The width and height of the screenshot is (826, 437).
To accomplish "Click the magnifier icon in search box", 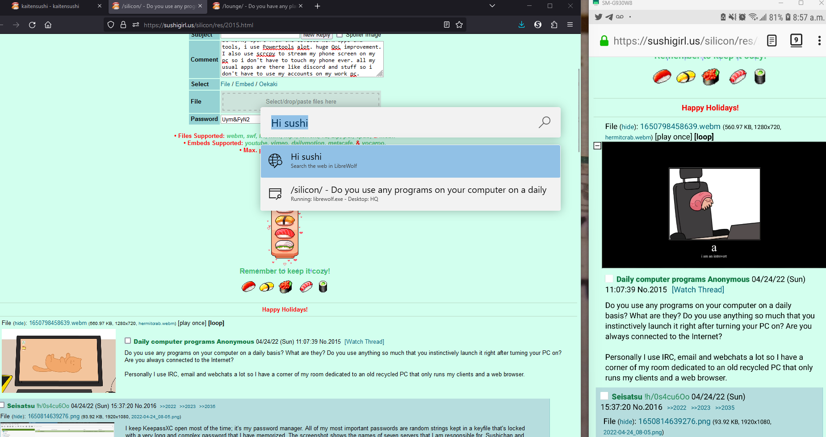I will coord(544,122).
